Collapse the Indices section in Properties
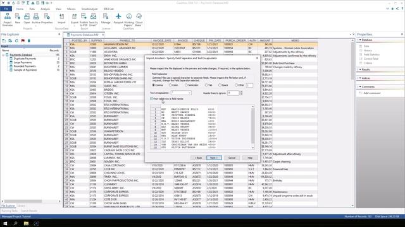The image size is (405, 227). point(360,78)
